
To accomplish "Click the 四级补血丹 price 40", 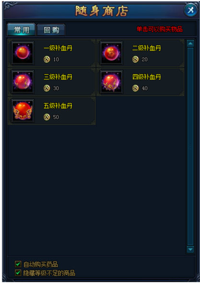I will click(145, 88).
